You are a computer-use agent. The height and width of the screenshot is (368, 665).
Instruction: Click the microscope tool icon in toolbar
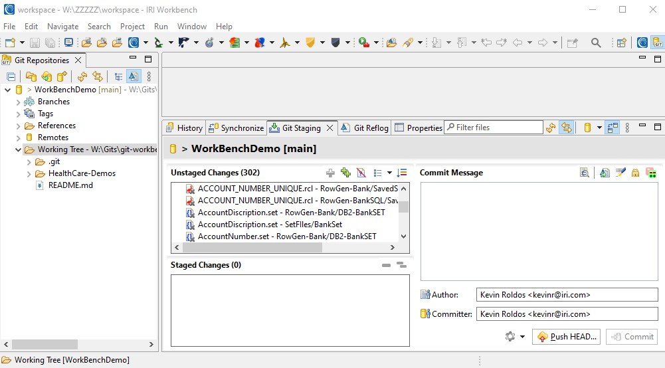pos(159,43)
